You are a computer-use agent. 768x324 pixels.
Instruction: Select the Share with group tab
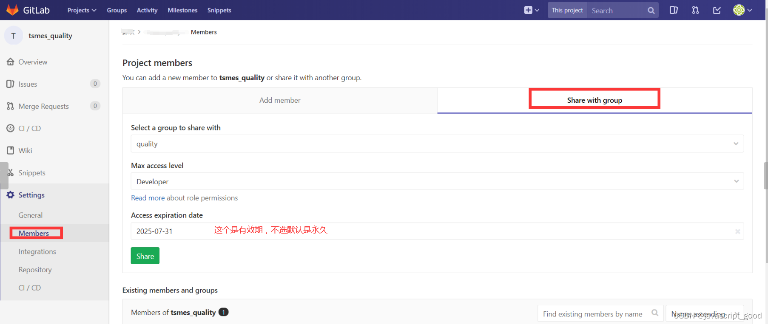pyautogui.click(x=594, y=100)
